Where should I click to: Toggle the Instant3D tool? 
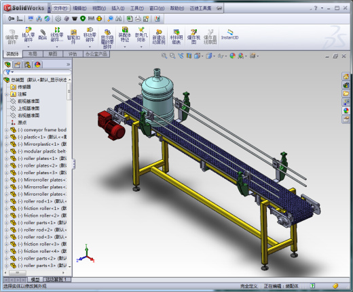[229, 35]
